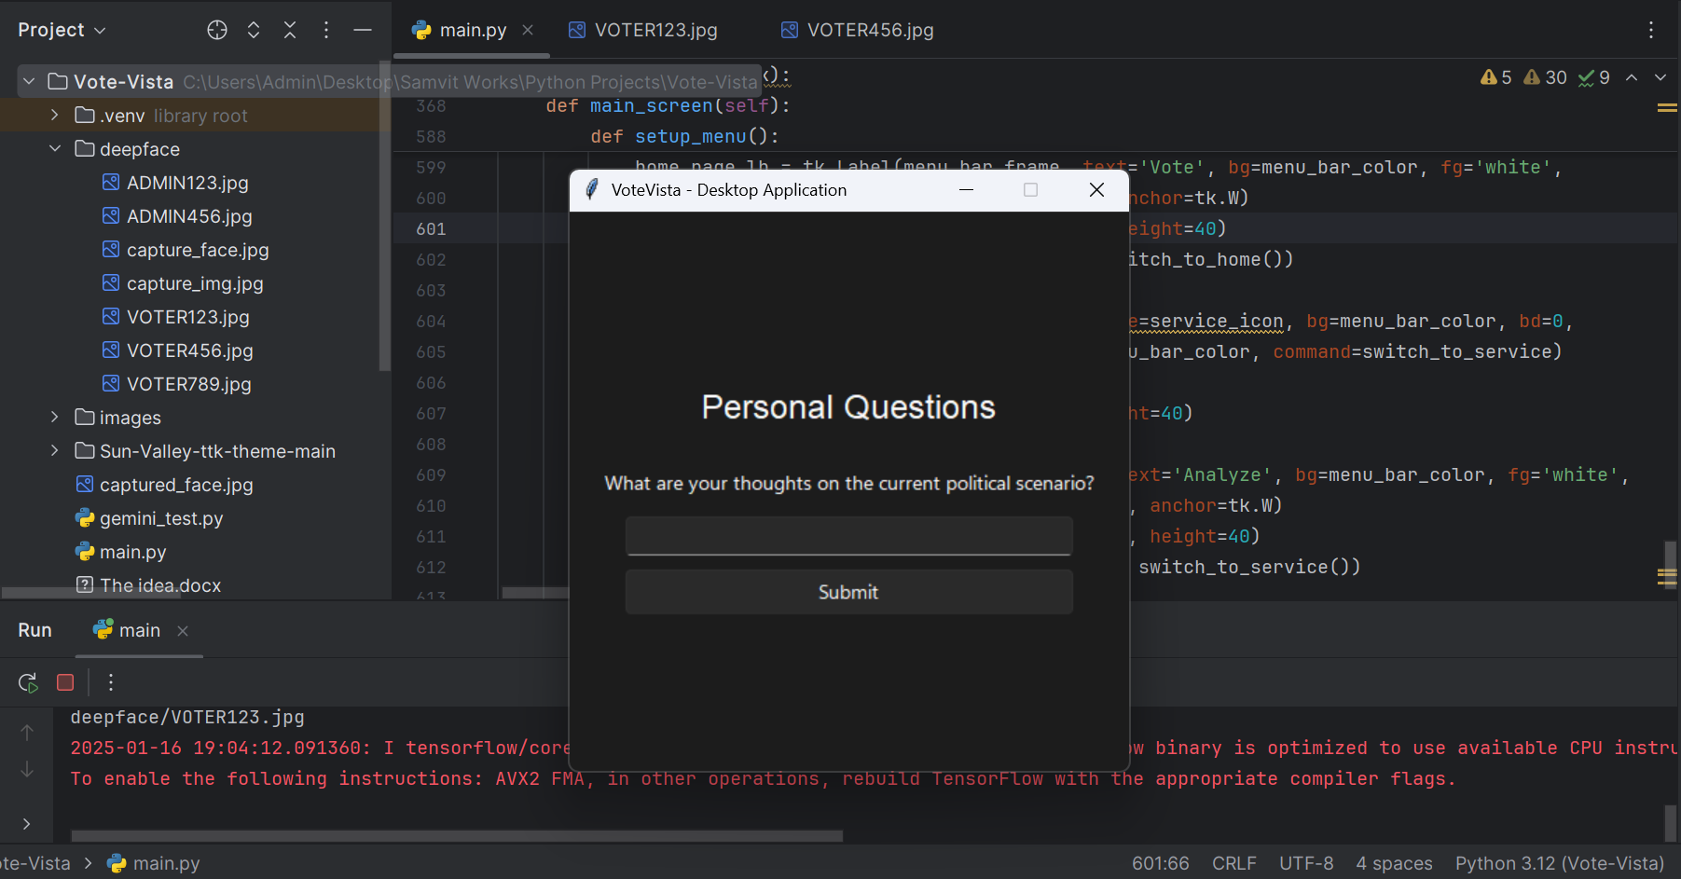Collapse the Vote-Vista root folder
Viewport: 1681px width, 879px height.
[x=29, y=82]
